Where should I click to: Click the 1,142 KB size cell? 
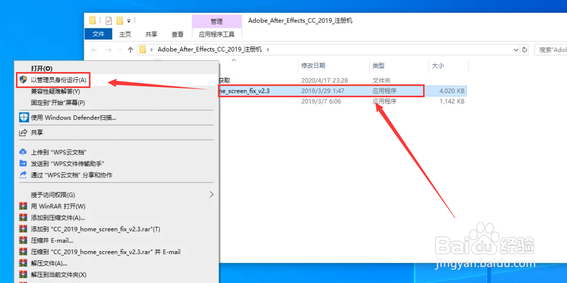(x=452, y=101)
